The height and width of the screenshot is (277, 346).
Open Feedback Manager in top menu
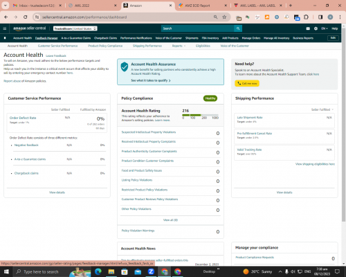point(46,38)
